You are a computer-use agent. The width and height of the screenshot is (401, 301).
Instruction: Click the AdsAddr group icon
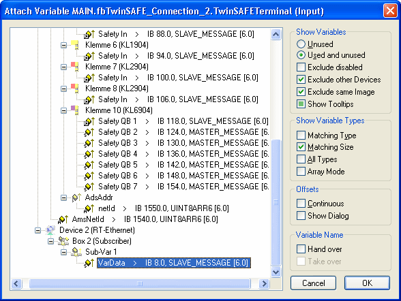(x=76, y=197)
